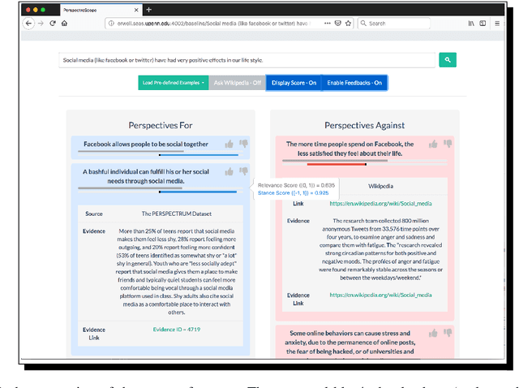Open the 'Evidence ID = 4719' link
The image size is (519, 388).
pos(176,329)
